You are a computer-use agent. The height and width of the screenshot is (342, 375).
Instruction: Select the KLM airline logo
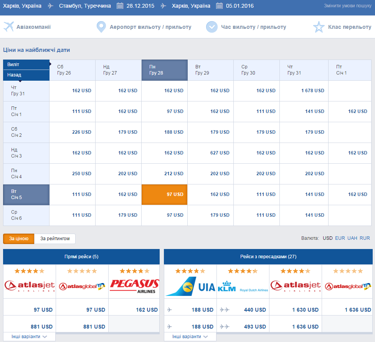coord(243,287)
